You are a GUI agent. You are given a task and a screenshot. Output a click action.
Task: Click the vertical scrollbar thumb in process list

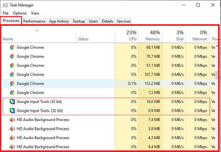216,76
